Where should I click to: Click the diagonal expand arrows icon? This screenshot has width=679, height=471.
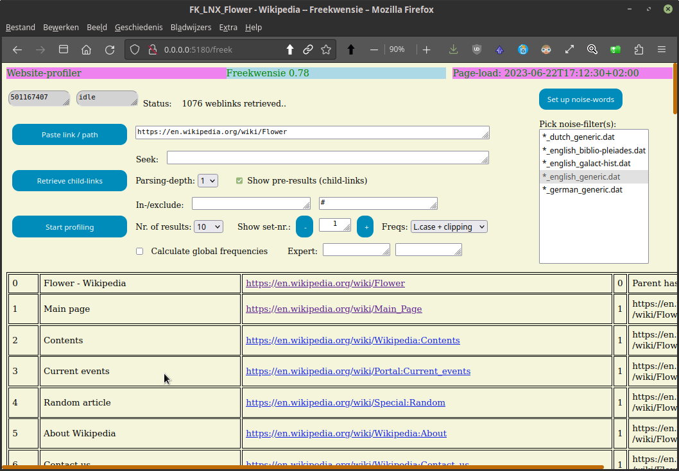[569, 50]
